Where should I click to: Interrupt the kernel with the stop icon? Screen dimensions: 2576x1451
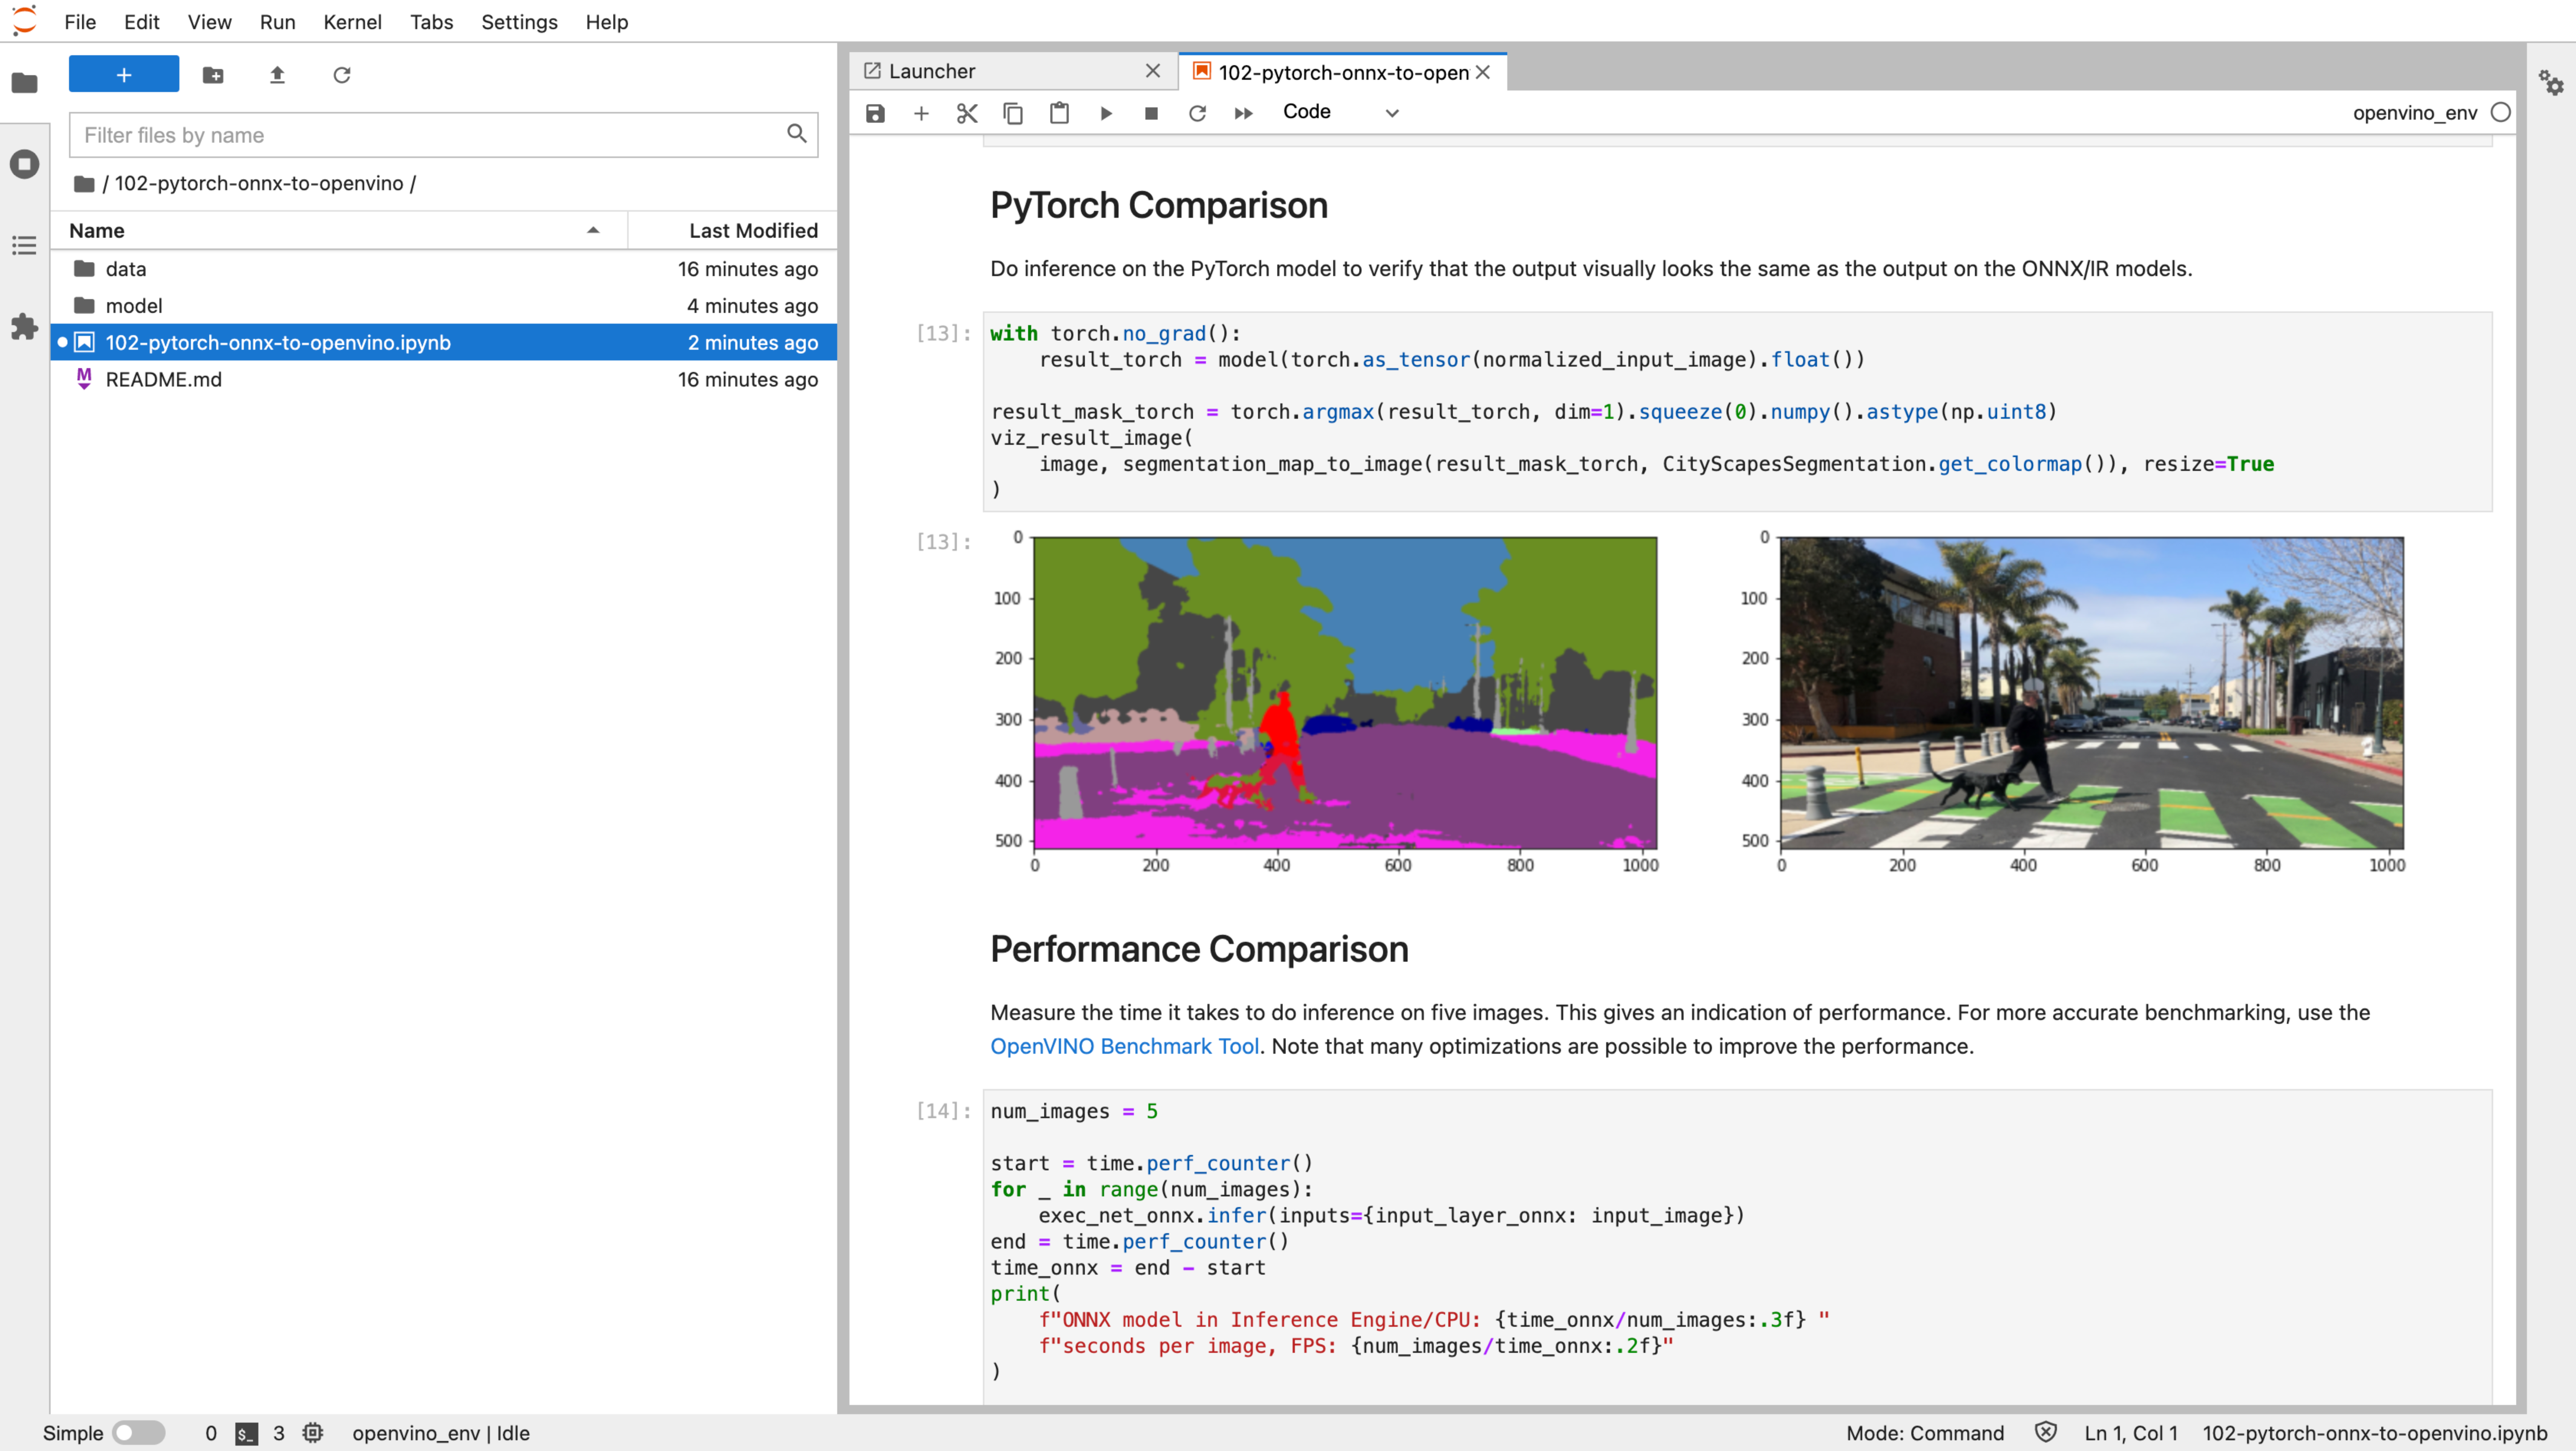click(1151, 113)
